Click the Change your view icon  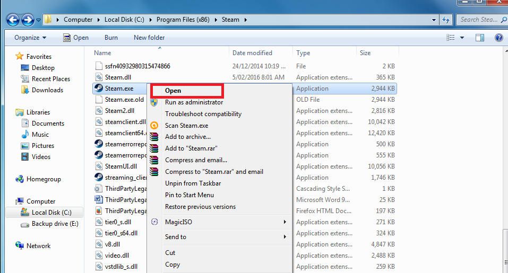click(450, 38)
